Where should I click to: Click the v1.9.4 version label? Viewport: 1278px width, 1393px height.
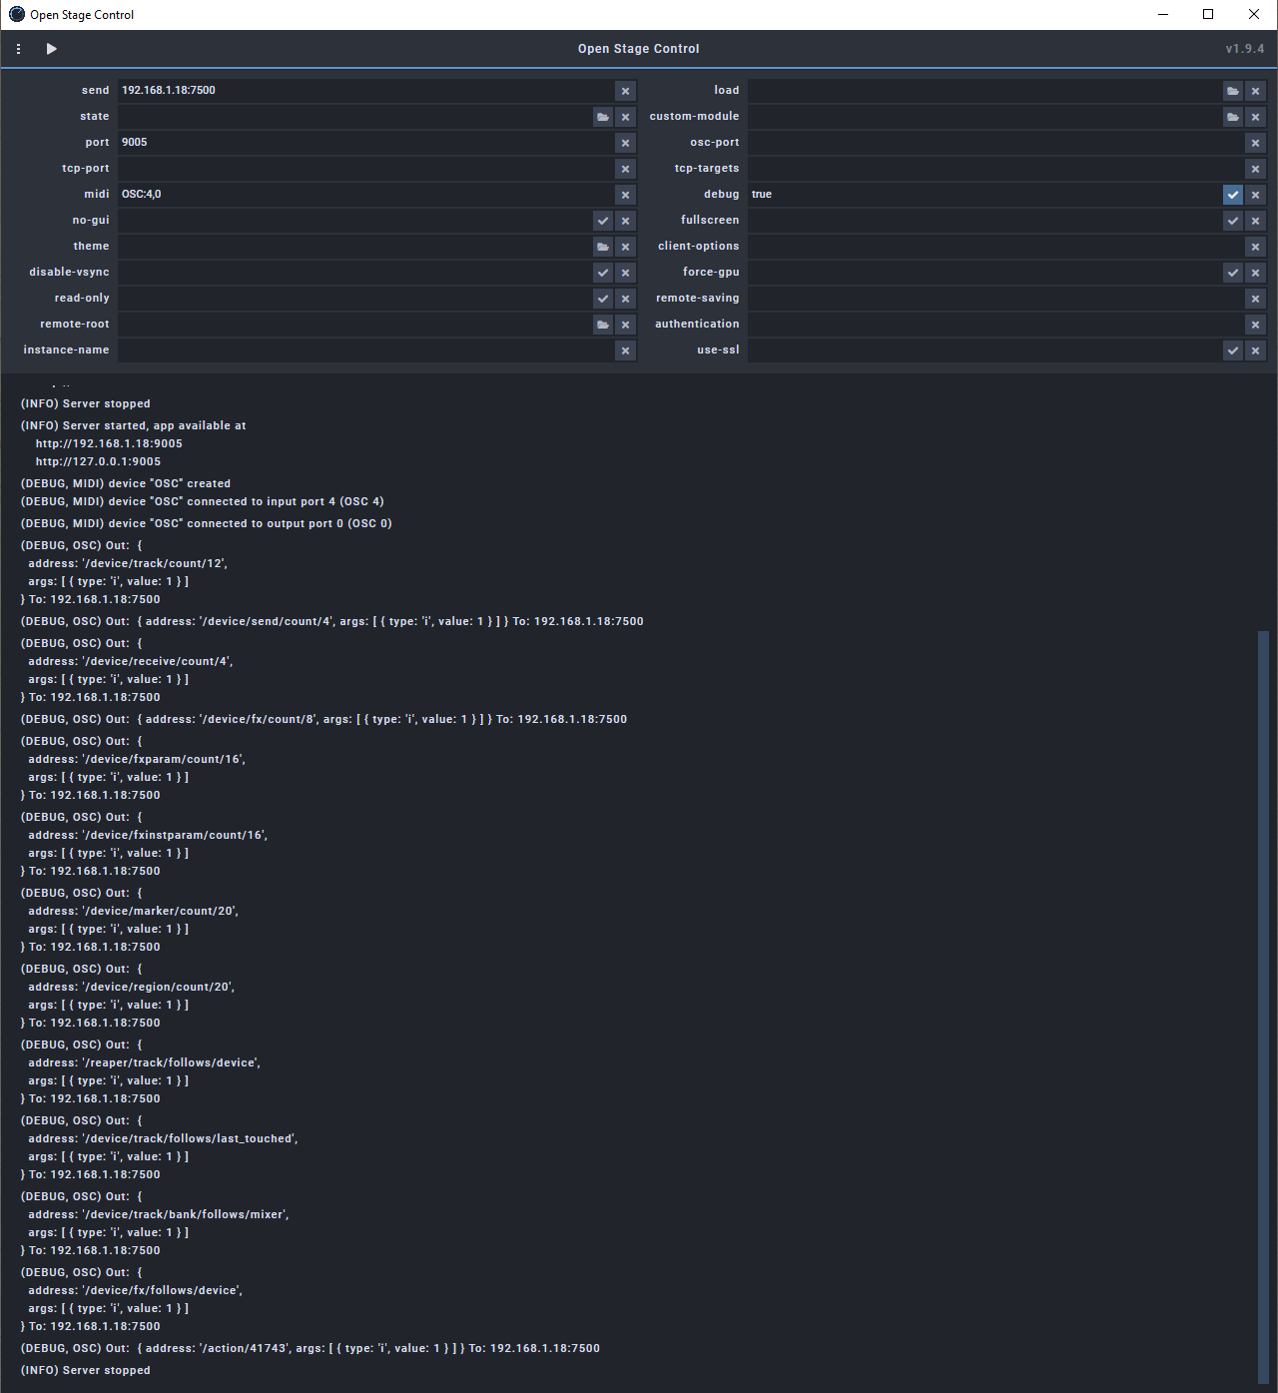coord(1245,49)
